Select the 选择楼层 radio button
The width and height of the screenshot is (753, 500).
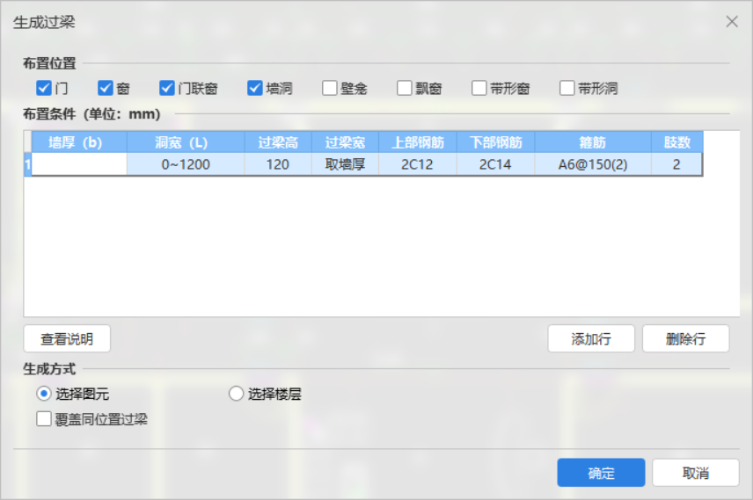(x=236, y=394)
